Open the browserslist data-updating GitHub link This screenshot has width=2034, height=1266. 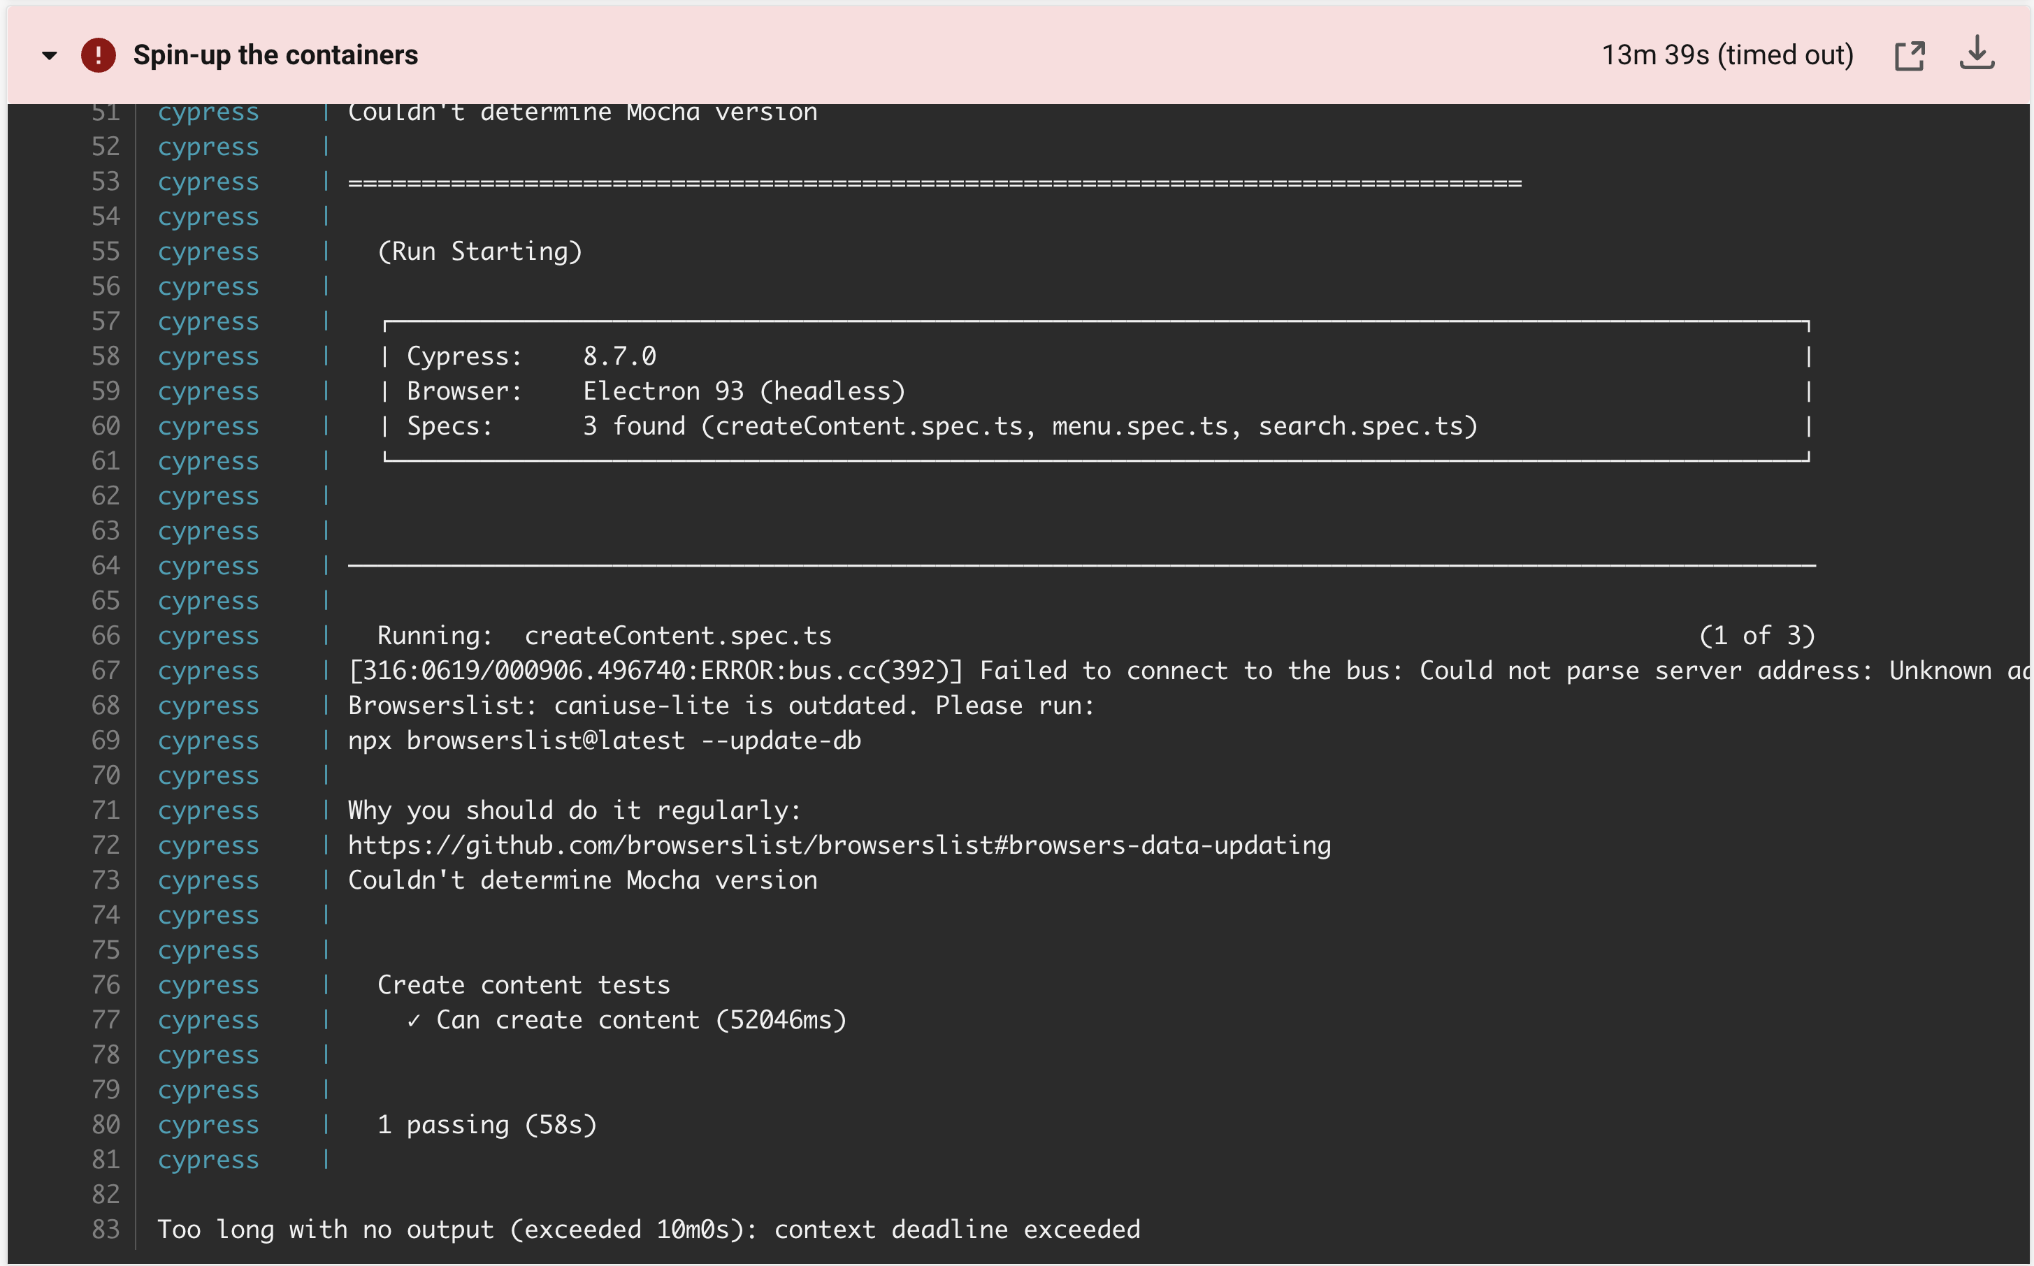(x=838, y=845)
